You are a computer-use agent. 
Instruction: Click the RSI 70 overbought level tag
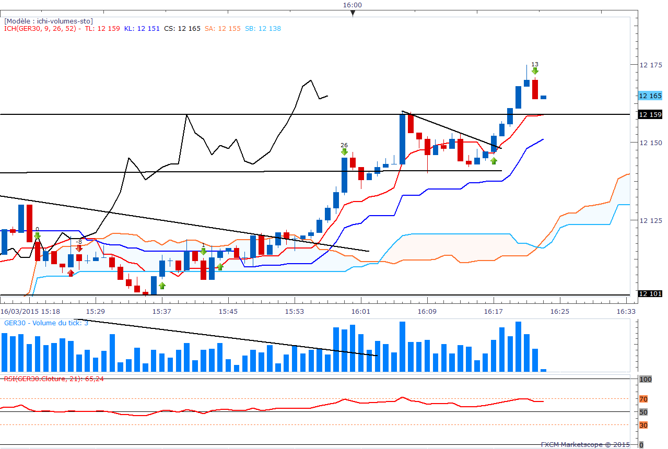tap(643, 399)
